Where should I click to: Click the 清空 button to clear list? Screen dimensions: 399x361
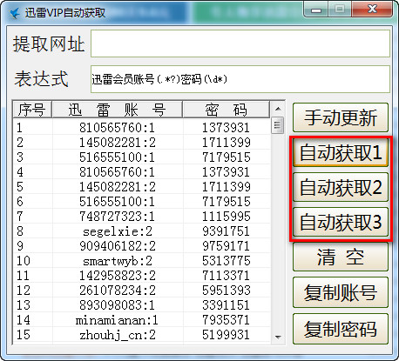click(x=341, y=257)
